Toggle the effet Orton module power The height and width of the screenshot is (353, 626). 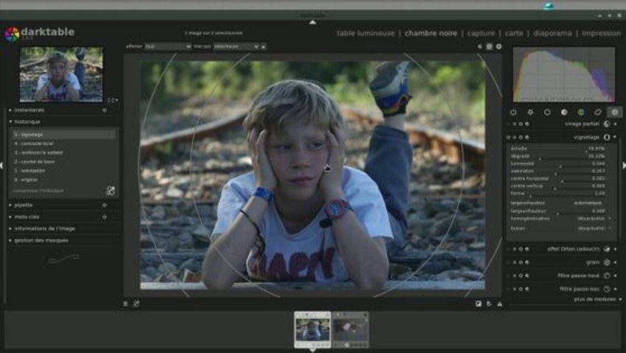[x=508, y=249]
